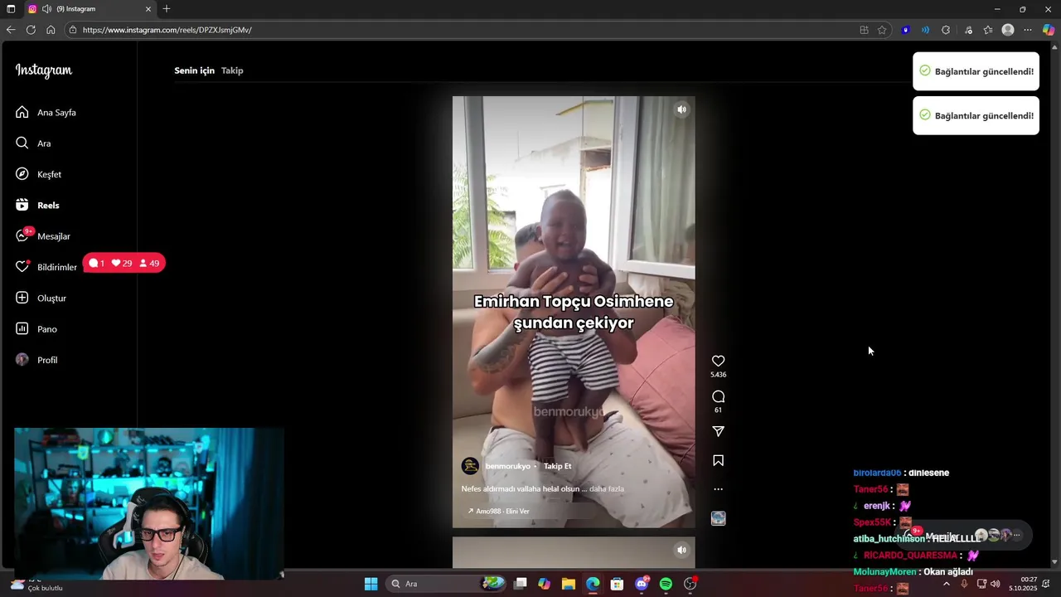Open Reels in the sidebar
The width and height of the screenshot is (1061, 597).
coord(38,205)
